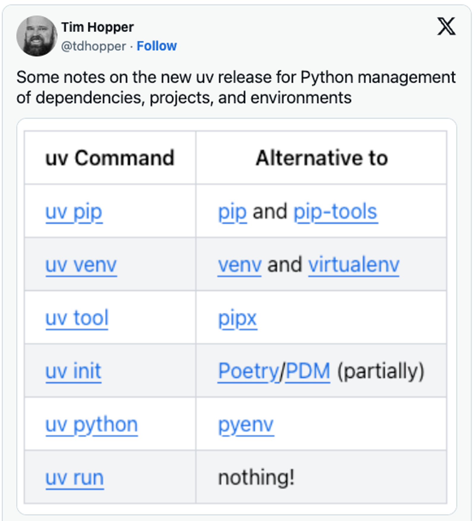
Task: Open the uv python link
Action: [91, 425]
